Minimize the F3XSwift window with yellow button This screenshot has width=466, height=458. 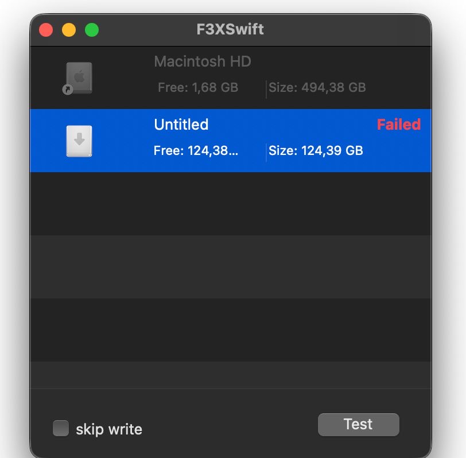(69, 30)
